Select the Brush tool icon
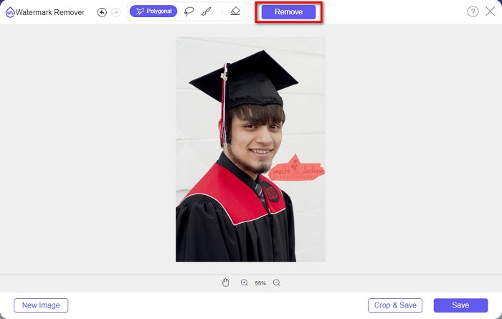The width and height of the screenshot is (502, 319). (x=207, y=11)
